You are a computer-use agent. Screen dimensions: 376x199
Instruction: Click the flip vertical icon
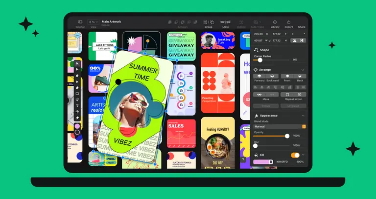click(294, 40)
